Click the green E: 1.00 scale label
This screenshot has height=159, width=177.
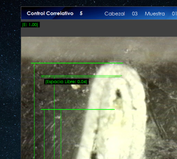click(30, 25)
